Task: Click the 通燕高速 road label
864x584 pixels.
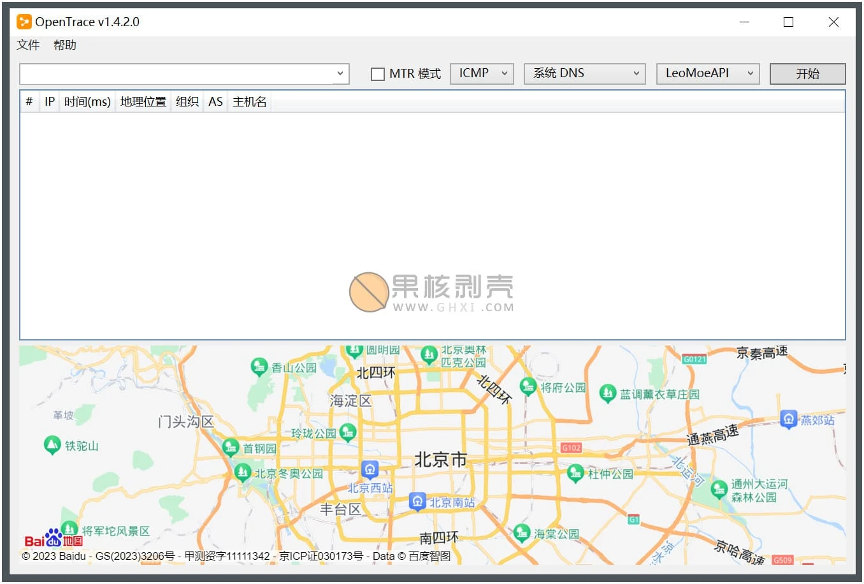Action: (x=713, y=435)
